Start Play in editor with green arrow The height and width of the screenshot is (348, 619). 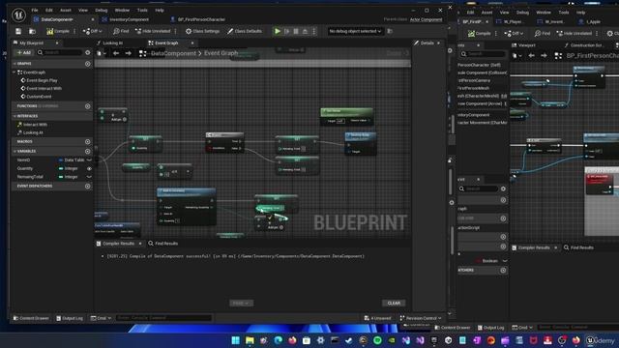[278, 31]
